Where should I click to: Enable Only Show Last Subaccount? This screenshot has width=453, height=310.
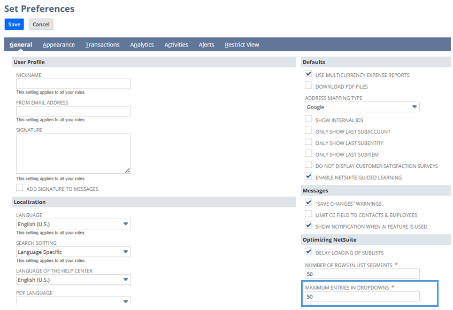[x=309, y=130]
